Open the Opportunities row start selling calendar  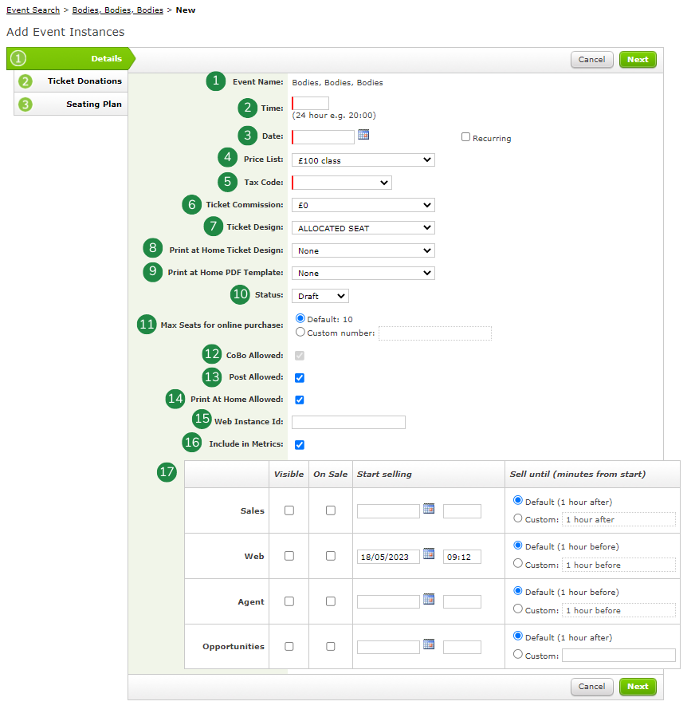tap(429, 644)
